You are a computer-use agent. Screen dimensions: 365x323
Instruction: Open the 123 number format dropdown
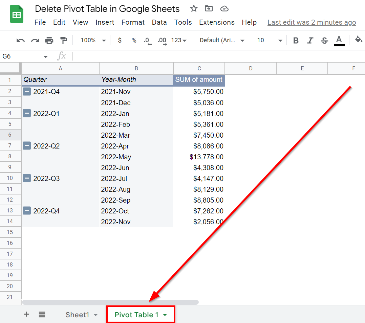pyautogui.click(x=179, y=40)
